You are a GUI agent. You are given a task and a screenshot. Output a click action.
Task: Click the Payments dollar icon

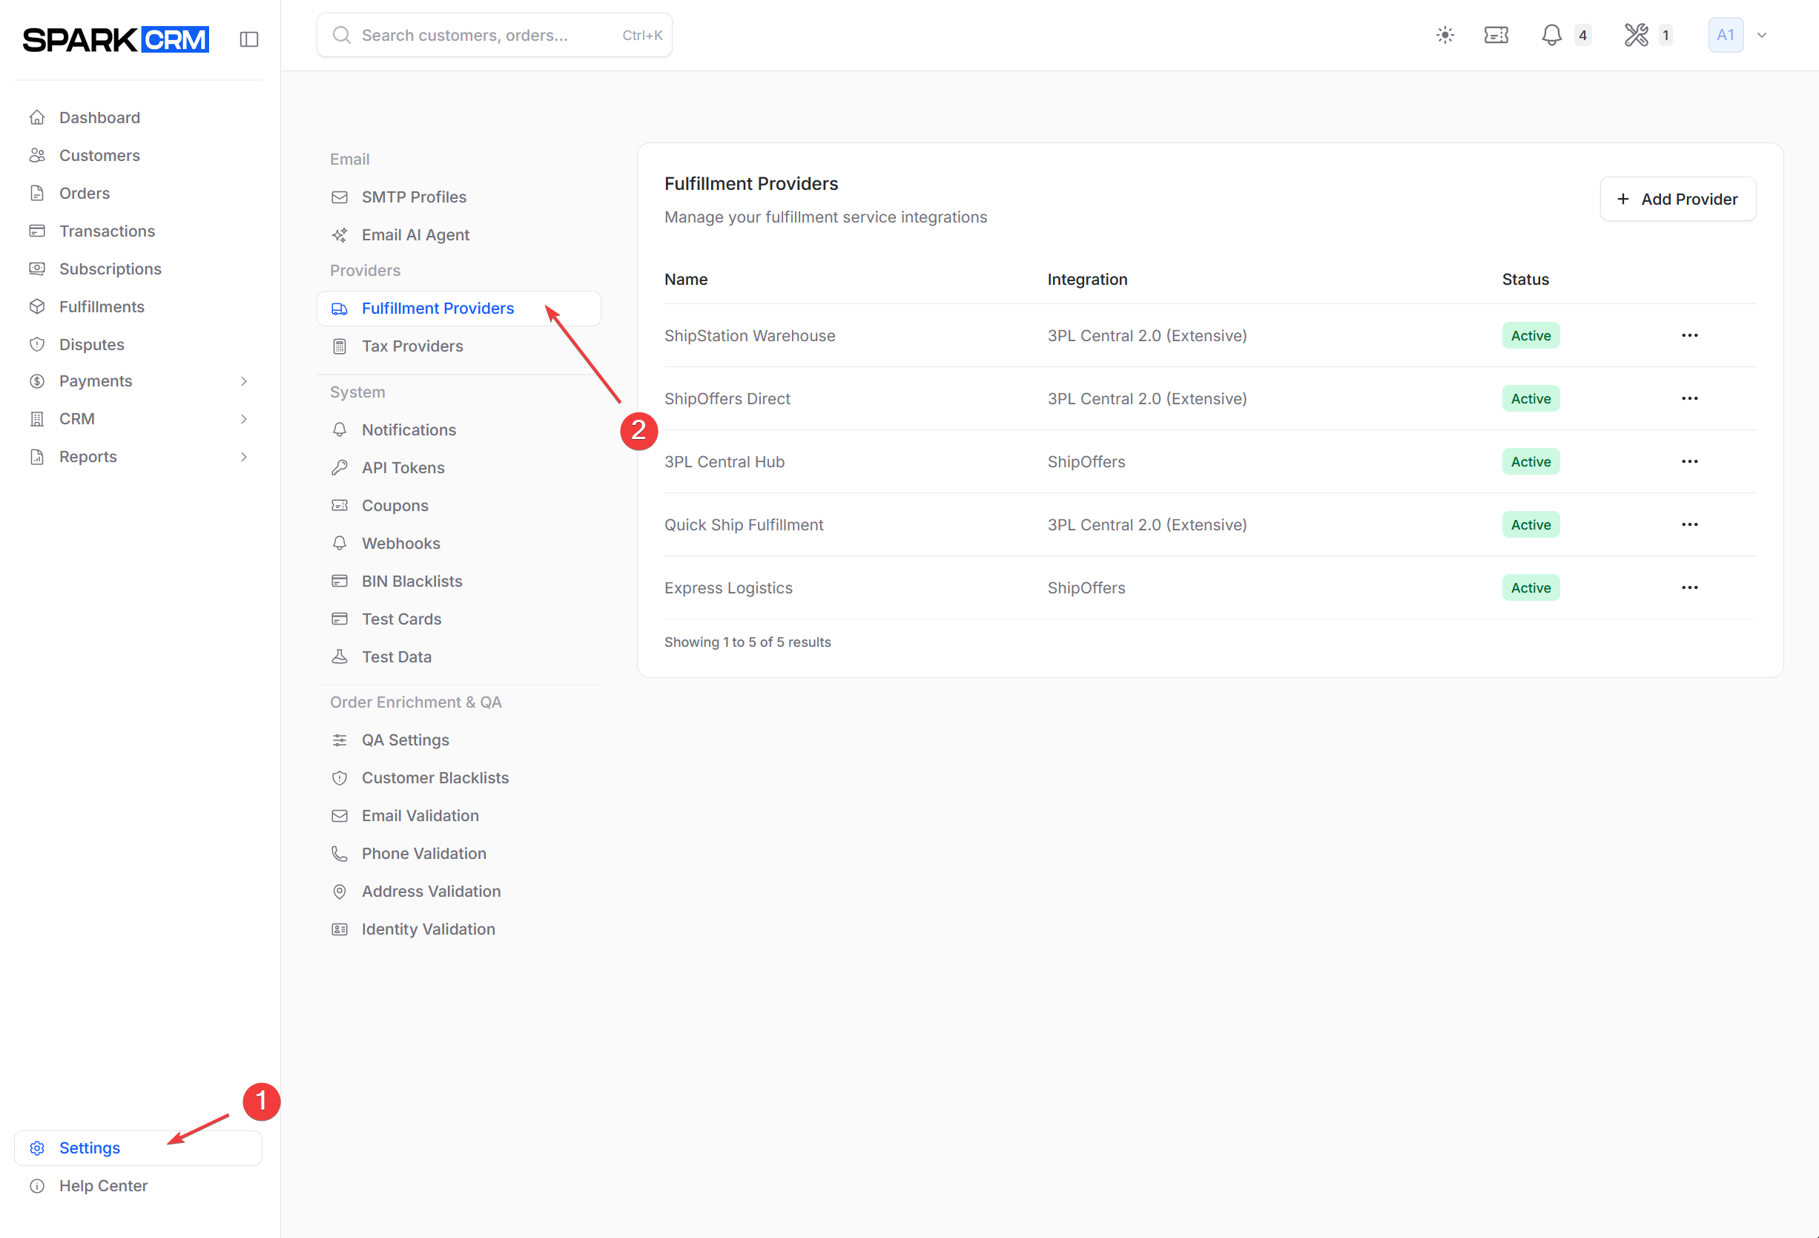click(37, 381)
